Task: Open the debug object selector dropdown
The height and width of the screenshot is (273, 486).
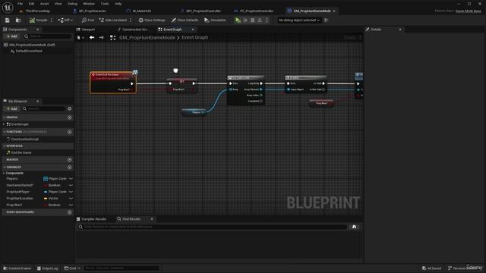Action: 298,20
